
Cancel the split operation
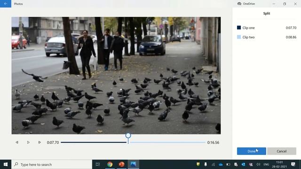pos(282,151)
